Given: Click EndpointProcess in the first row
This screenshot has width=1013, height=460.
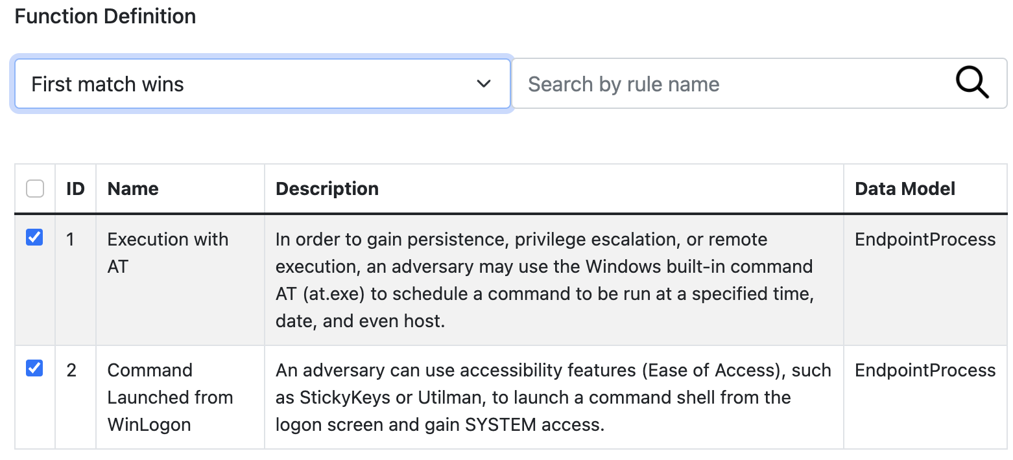Looking at the screenshot, I should pyautogui.click(x=925, y=239).
